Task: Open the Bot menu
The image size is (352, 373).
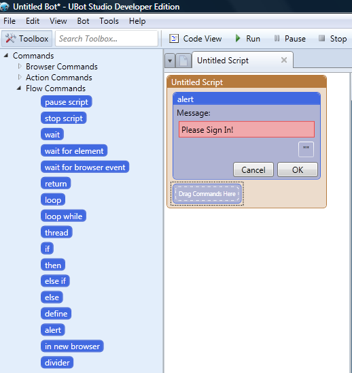Action: (83, 21)
